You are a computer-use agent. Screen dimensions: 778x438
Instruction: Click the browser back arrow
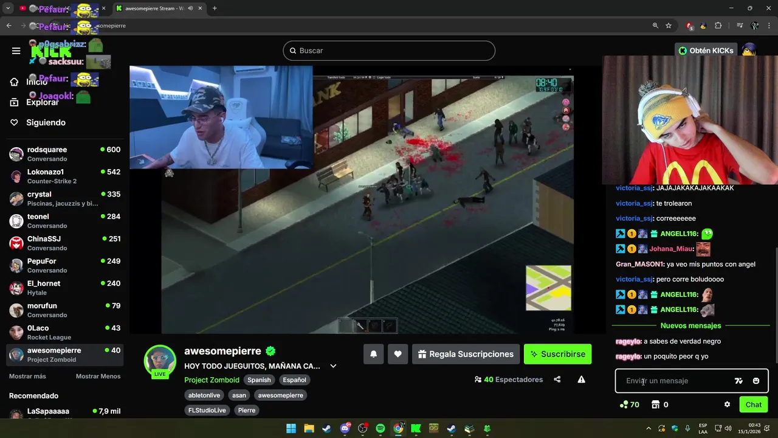click(9, 26)
